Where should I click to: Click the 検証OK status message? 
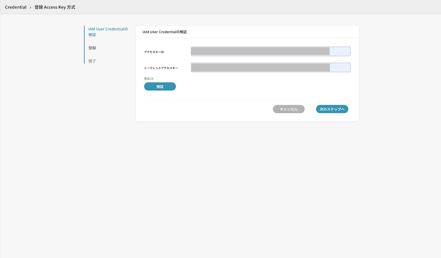point(149,79)
